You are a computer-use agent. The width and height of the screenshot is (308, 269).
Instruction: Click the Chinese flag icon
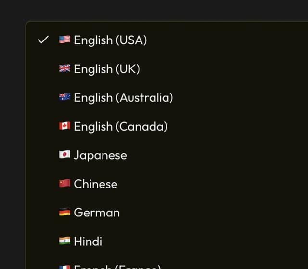tap(64, 184)
